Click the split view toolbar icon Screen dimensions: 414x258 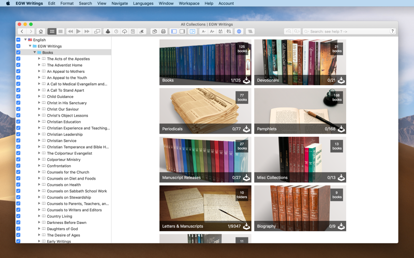click(x=193, y=31)
